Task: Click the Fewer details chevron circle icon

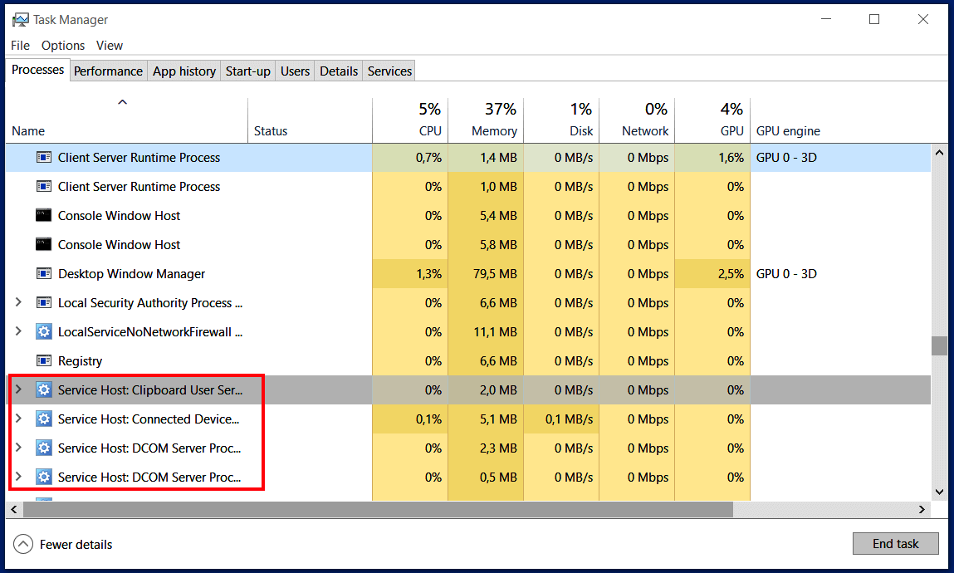Action: pos(24,544)
